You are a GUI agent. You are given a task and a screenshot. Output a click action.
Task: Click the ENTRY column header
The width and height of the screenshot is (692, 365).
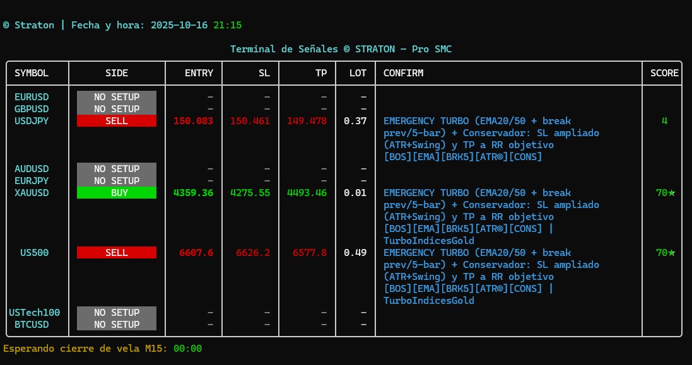(199, 73)
